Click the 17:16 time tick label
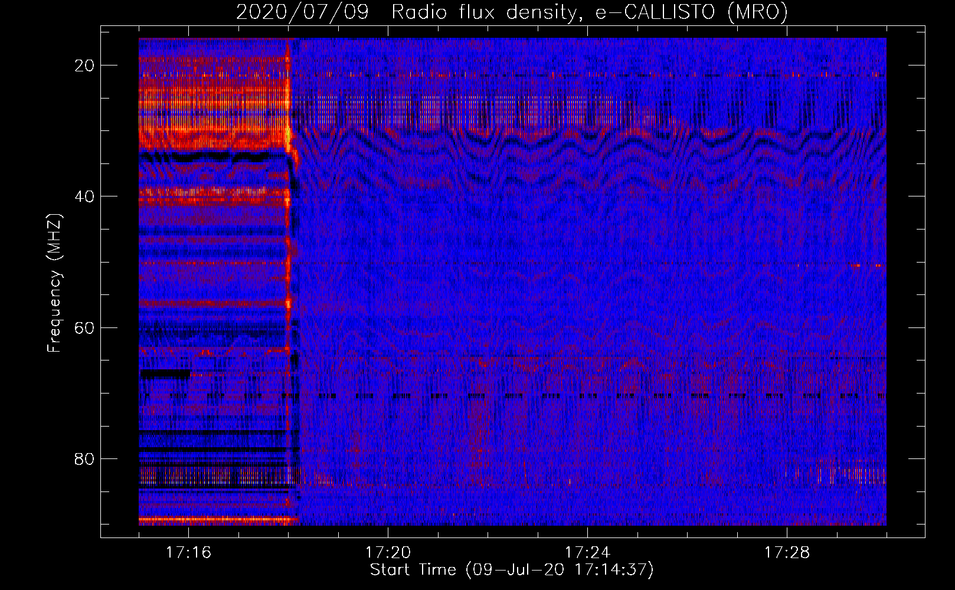This screenshot has height=590, width=955. [188, 552]
